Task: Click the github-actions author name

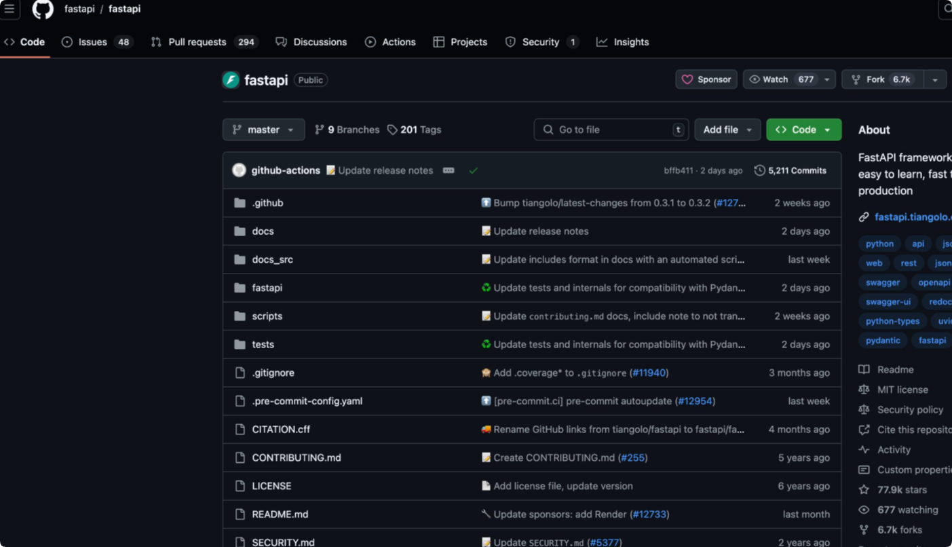Action: coord(286,170)
